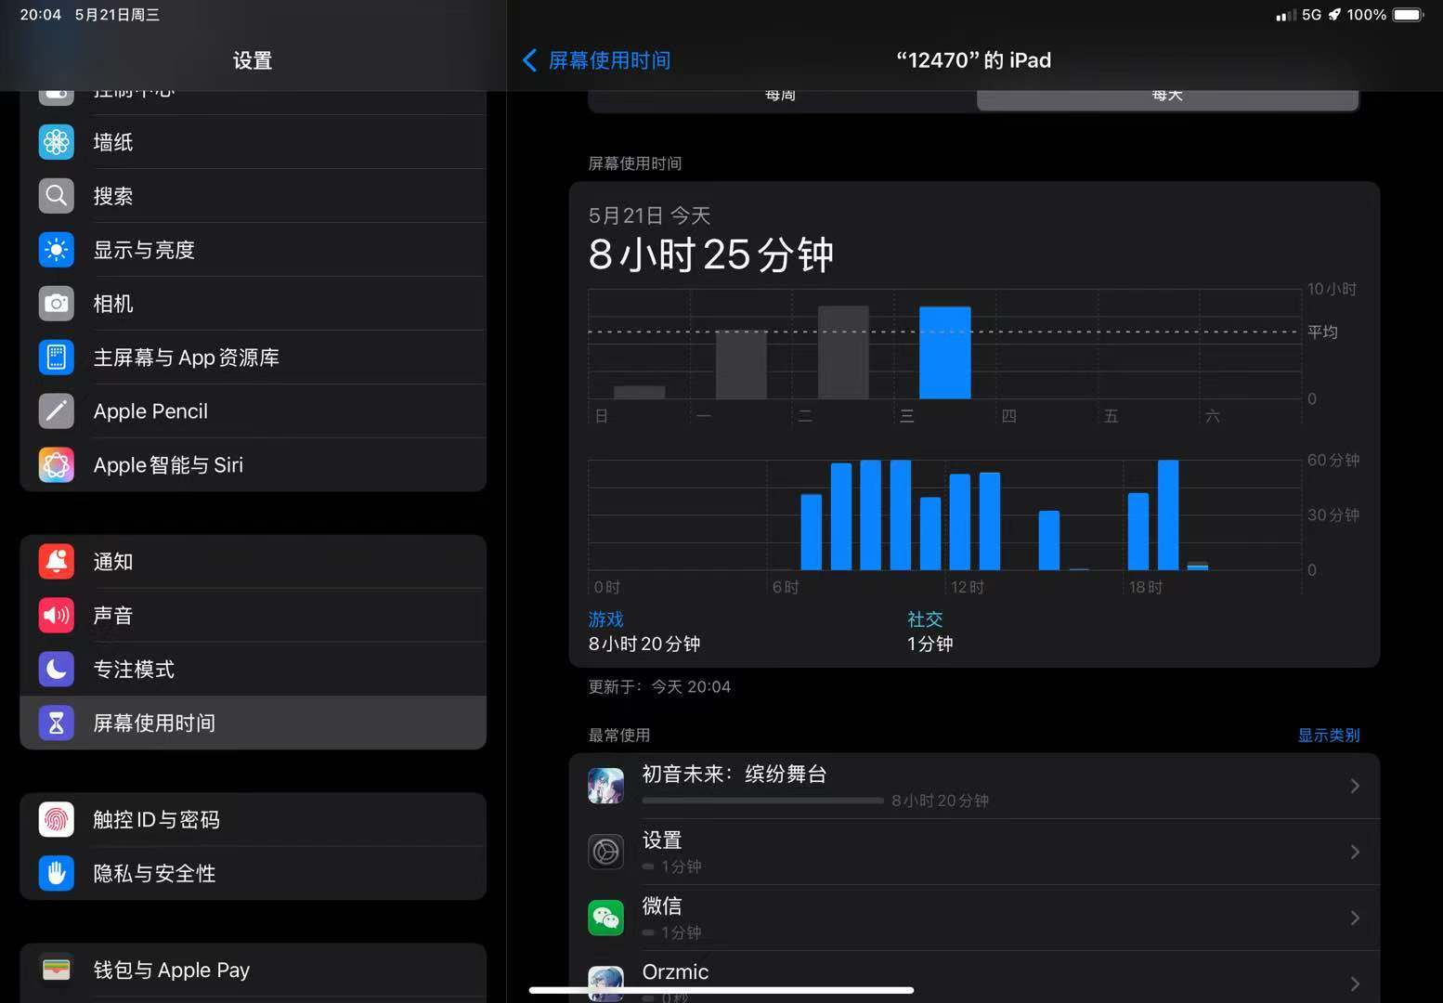Open 显示与亮度 settings row
The height and width of the screenshot is (1003, 1443).
[253, 250]
